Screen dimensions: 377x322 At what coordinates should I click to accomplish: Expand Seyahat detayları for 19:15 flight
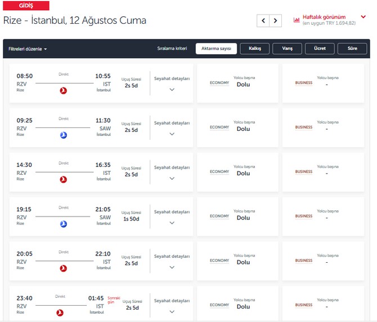[x=172, y=223]
